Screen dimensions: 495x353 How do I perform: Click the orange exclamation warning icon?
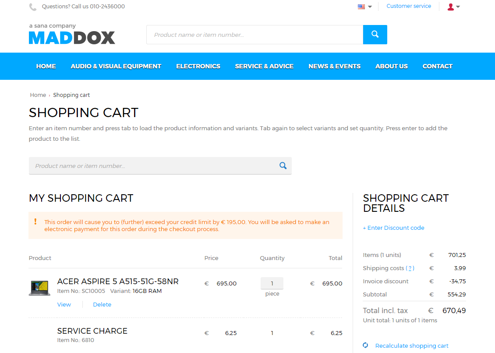click(35, 221)
